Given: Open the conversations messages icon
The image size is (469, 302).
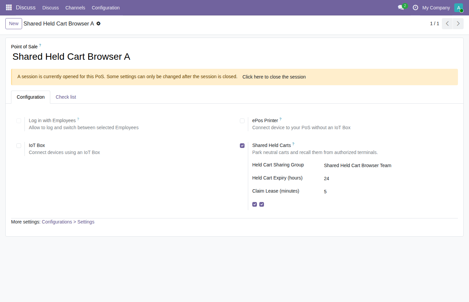Looking at the screenshot, I should tap(401, 7).
